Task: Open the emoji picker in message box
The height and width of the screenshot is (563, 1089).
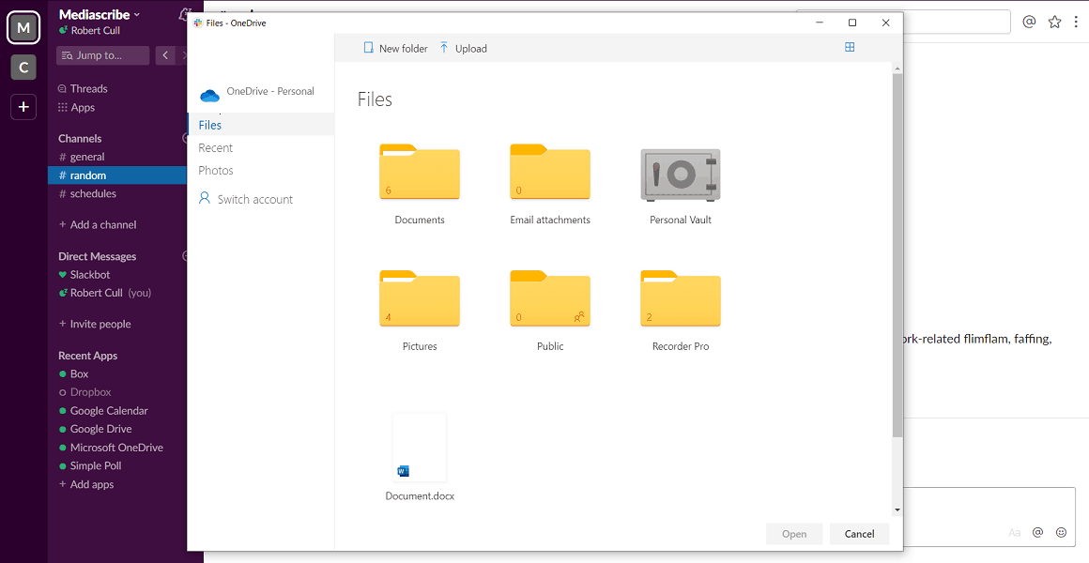Action: coord(1061,532)
